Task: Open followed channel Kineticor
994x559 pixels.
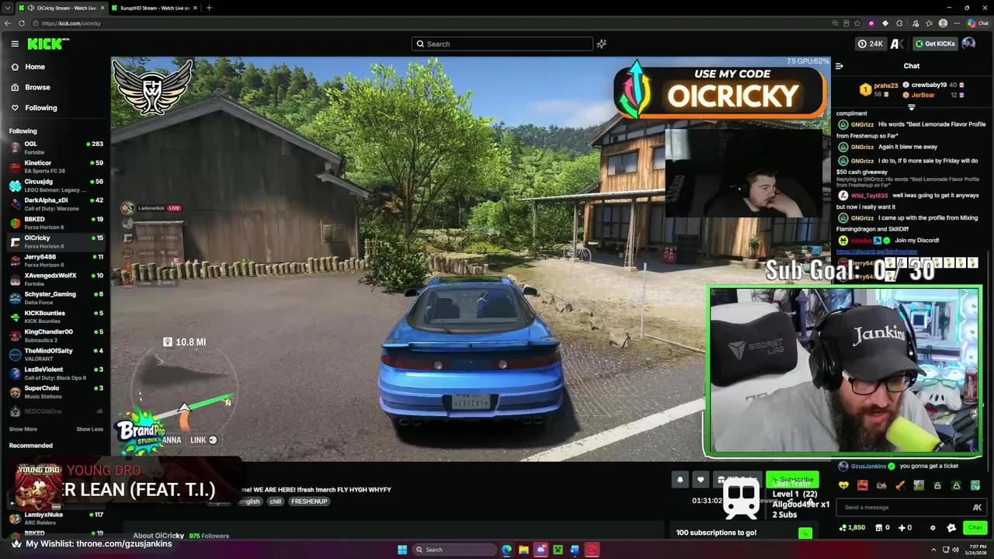Action: point(54,166)
